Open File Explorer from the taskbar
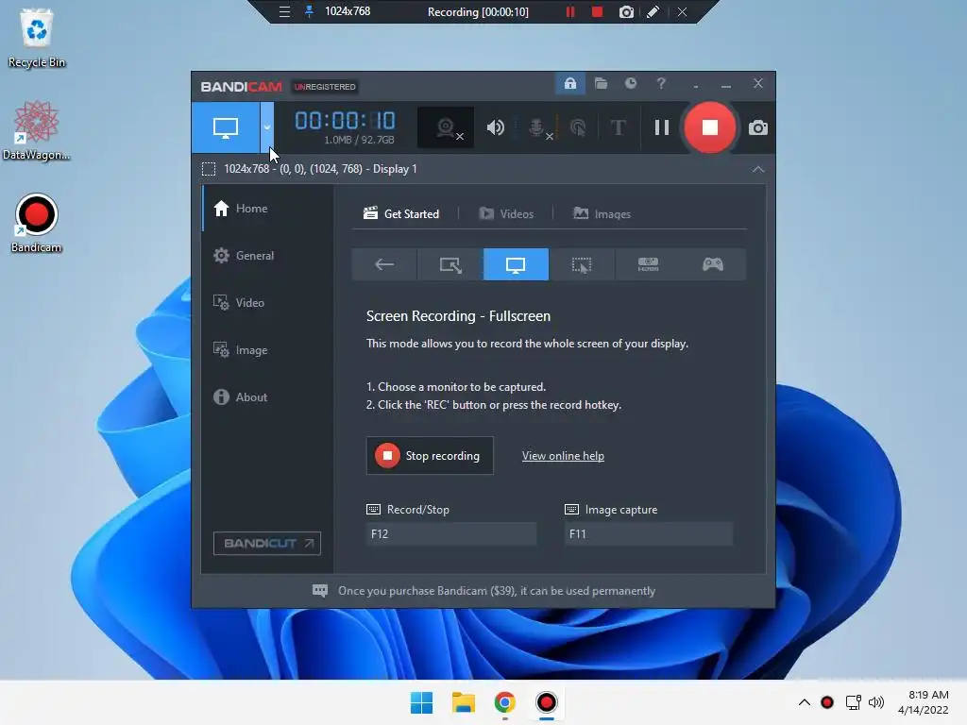Screen dimensions: 967x725 click(x=463, y=702)
